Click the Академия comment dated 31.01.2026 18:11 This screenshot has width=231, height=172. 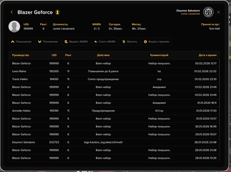pos(159,103)
